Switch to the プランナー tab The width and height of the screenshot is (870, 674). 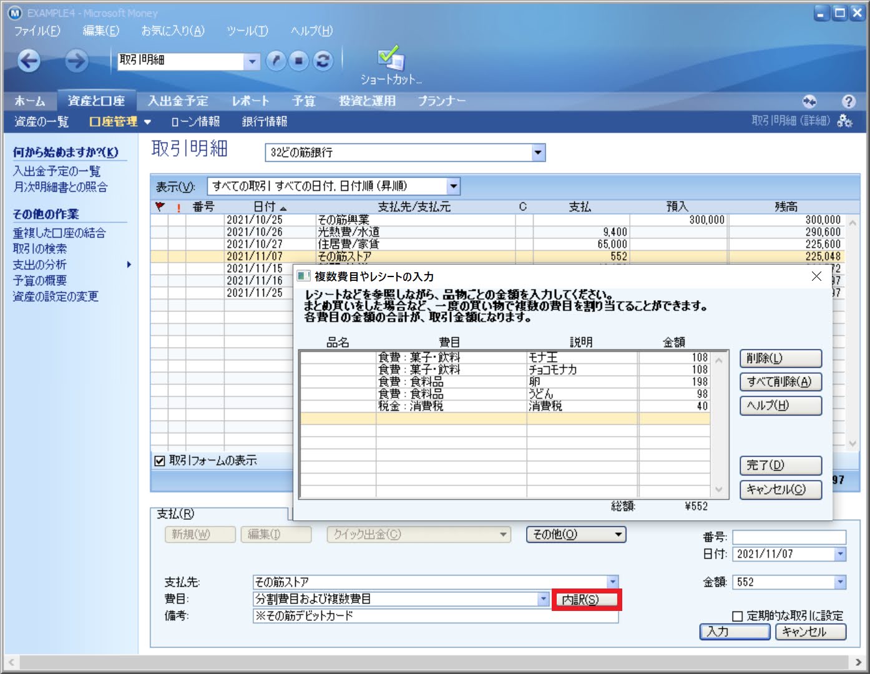click(x=441, y=101)
